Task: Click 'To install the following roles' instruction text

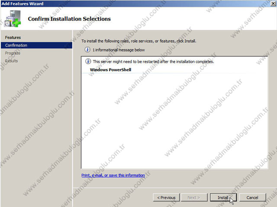Action: [138, 41]
